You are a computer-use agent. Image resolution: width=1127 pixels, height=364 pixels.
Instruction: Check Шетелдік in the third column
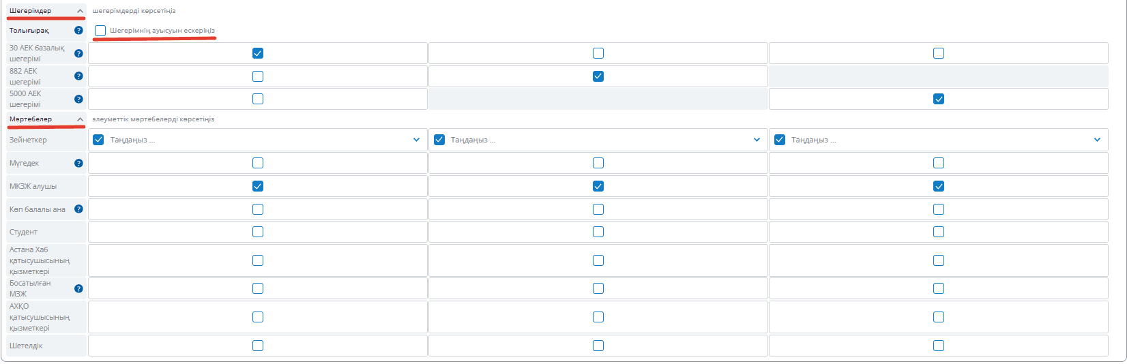pos(939,346)
